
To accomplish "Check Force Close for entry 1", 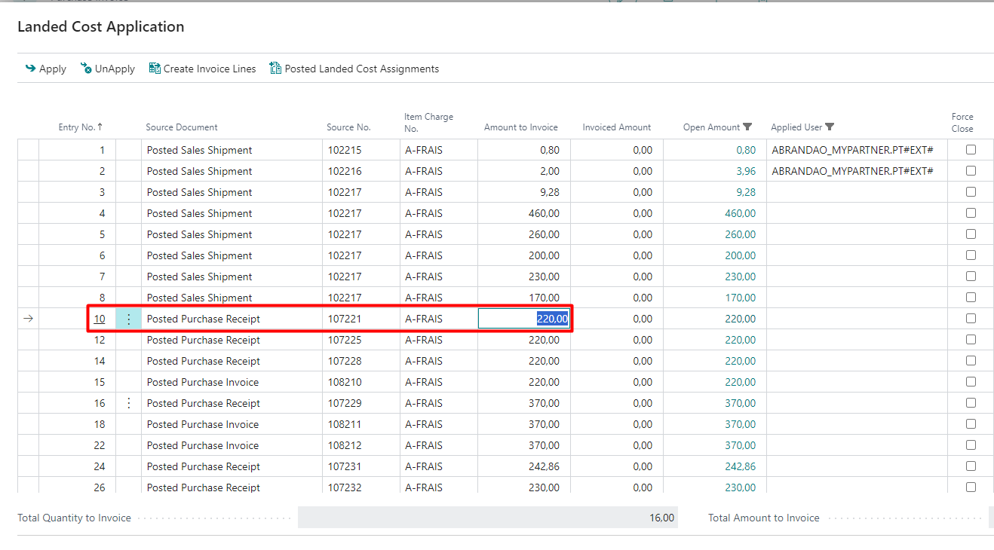I will 971,150.
